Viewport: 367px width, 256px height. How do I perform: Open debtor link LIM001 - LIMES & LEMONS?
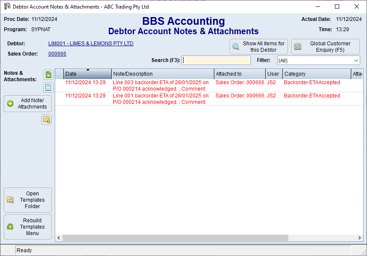coord(91,44)
